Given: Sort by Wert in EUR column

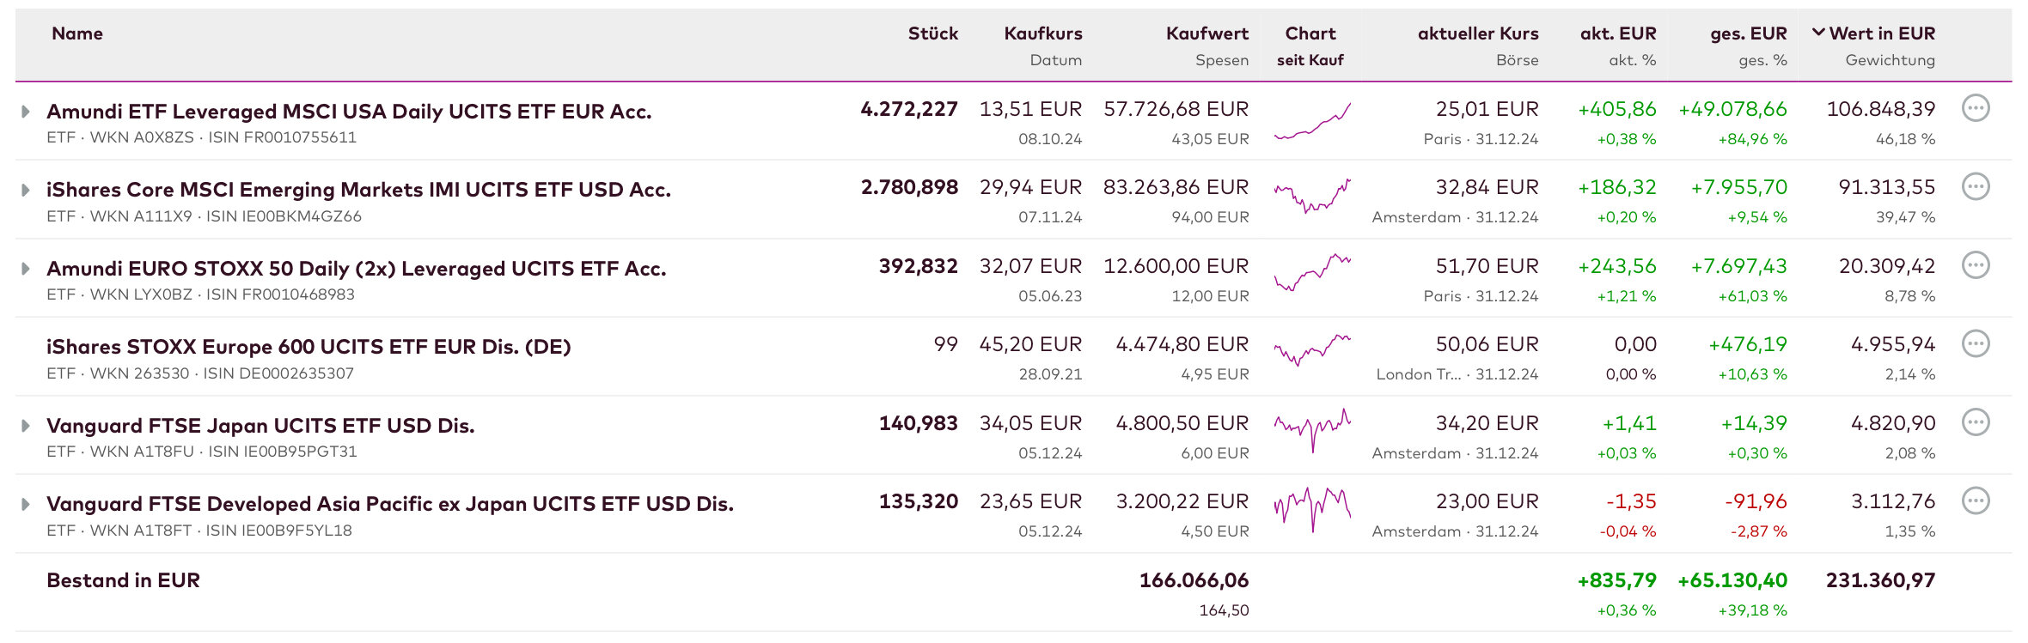Looking at the screenshot, I should 1881,33.
